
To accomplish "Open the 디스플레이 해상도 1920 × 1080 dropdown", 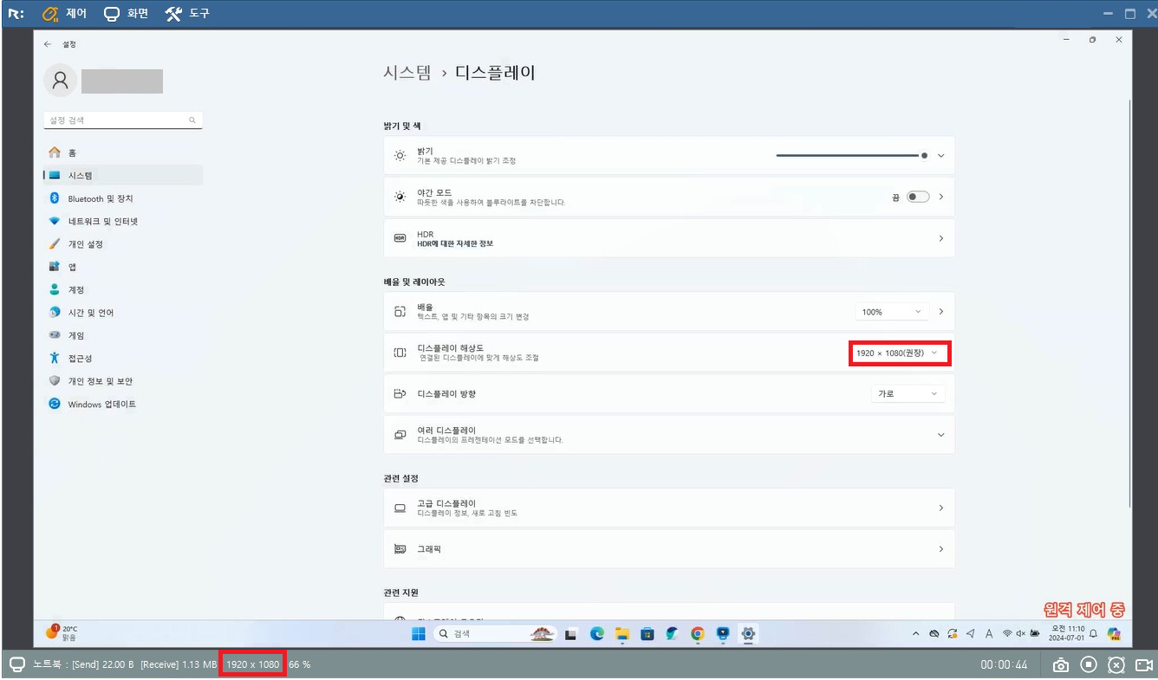I will 898,353.
